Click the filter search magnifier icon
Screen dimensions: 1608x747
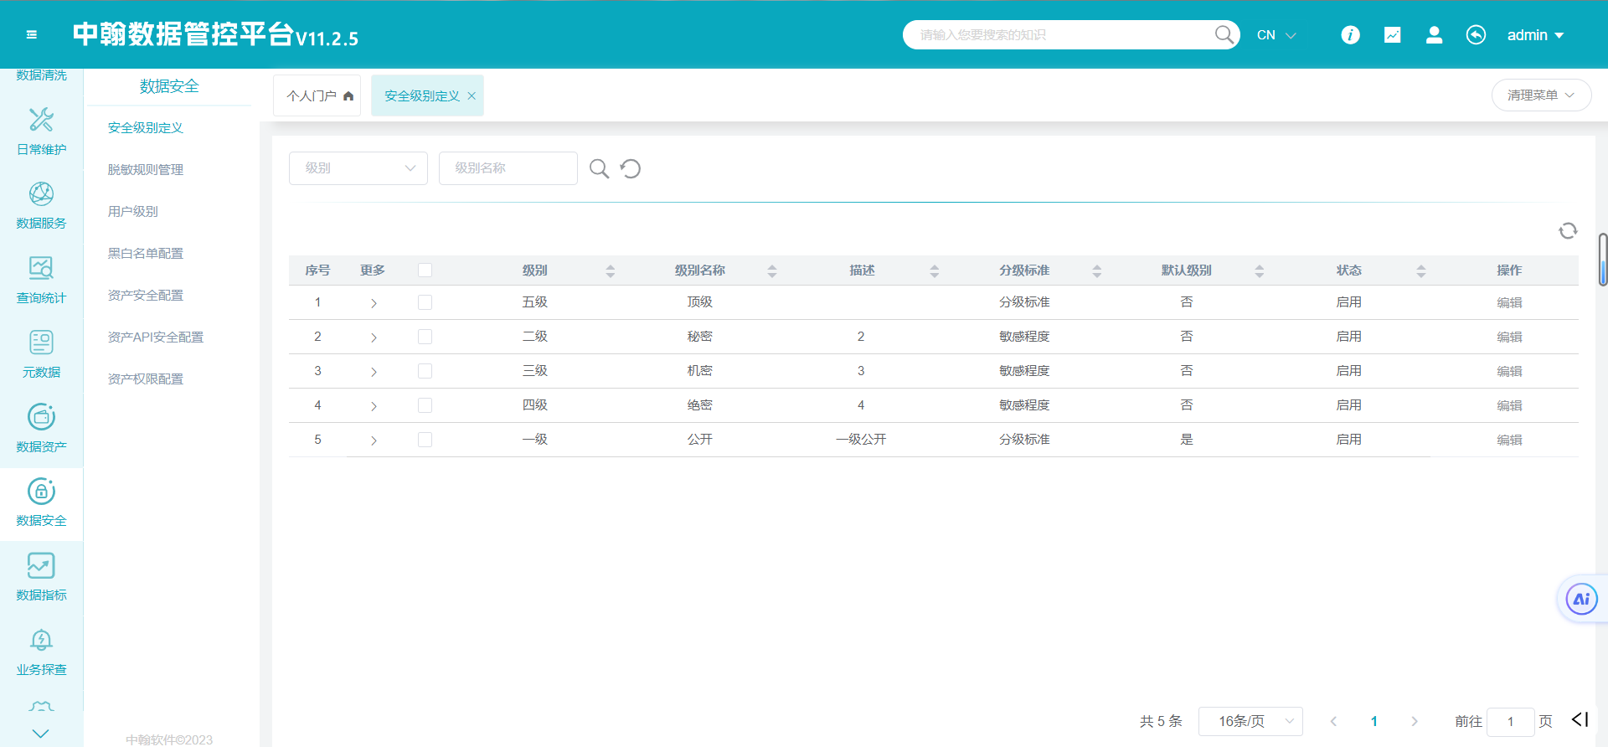[599, 168]
